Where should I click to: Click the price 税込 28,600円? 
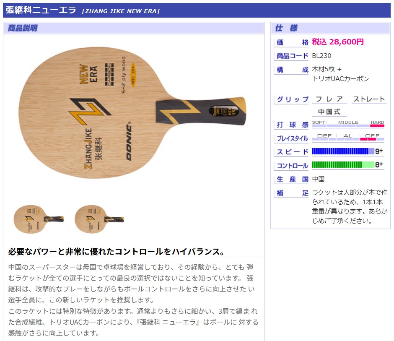point(338,42)
